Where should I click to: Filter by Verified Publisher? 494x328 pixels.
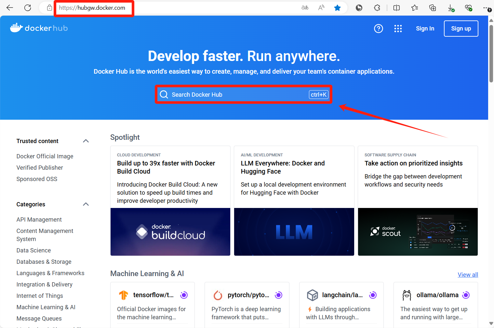tap(40, 168)
